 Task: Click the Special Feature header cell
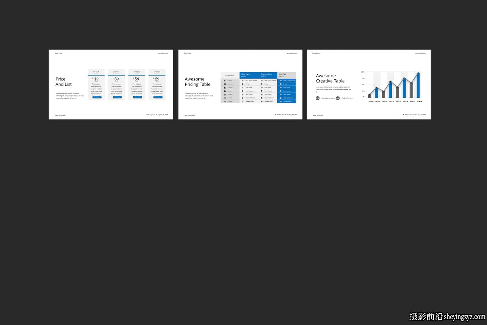click(x=230, y=75)
